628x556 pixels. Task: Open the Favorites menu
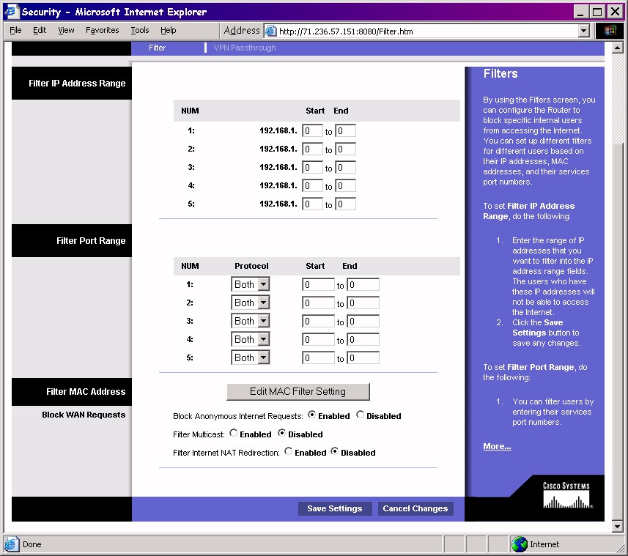tap(102, 31)
